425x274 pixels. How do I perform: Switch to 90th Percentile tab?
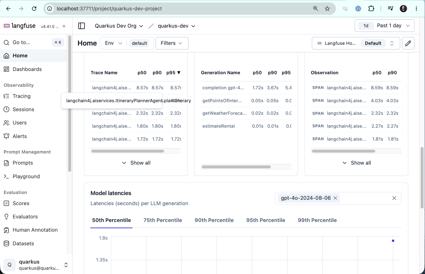pos(214,221)
